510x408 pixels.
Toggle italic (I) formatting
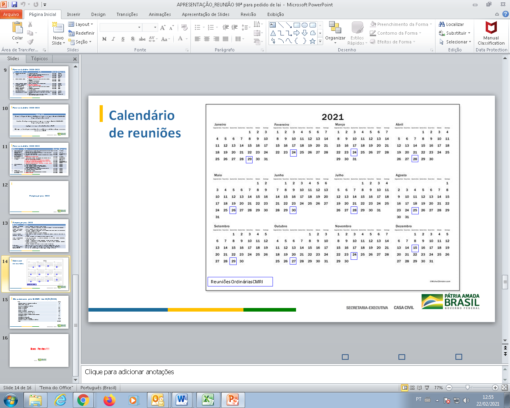(114, 39)
